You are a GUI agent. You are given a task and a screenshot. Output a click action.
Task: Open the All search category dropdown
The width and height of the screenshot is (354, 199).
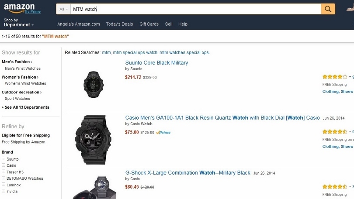pos(64,9)
